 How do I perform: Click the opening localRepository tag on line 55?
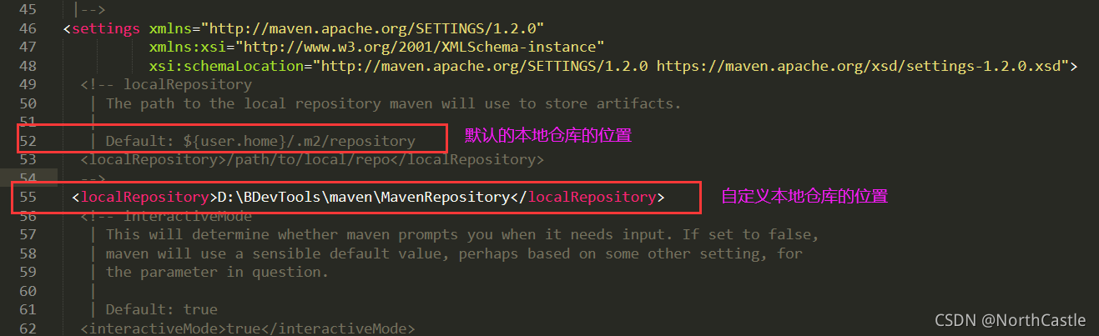[144, 198]
